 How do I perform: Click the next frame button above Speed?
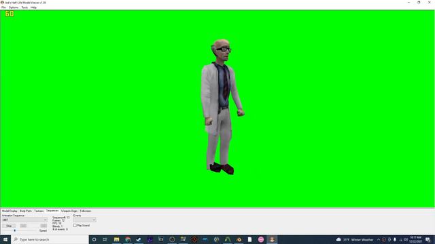click(x=43, y=226)
